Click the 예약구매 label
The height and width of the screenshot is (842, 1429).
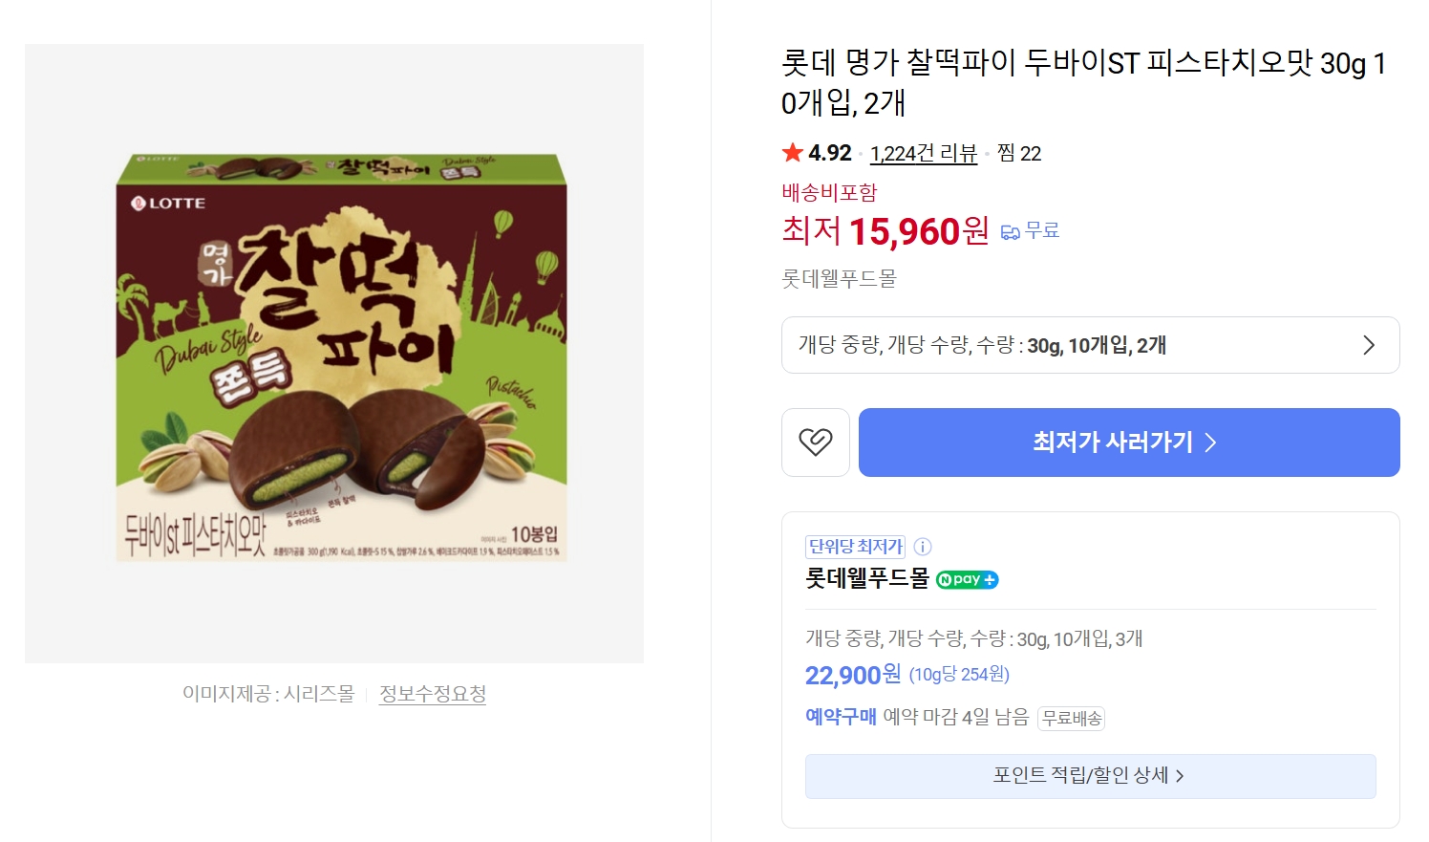click(841, 717)
